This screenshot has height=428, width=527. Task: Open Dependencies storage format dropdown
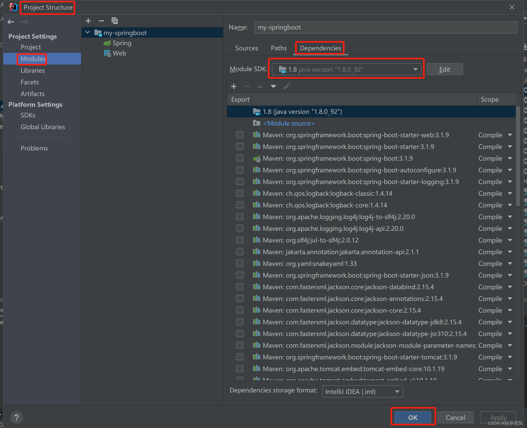tap(362, 391)
